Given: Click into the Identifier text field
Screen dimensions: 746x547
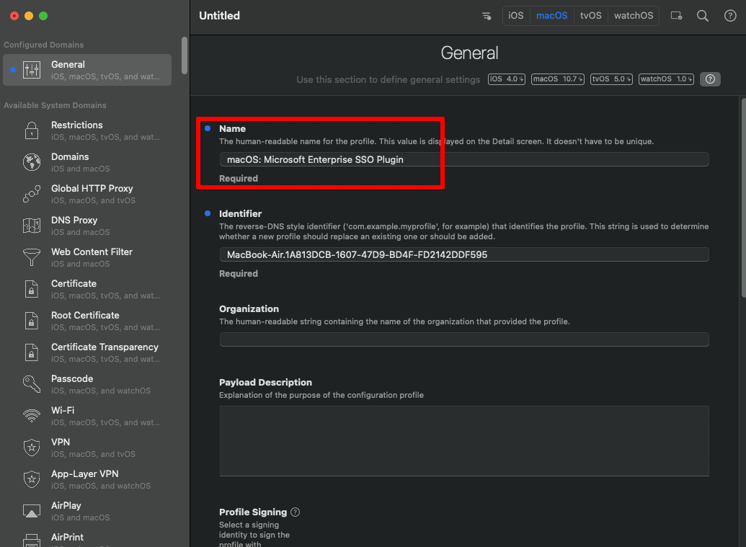Looking at the screenshot, I should point(464,254).
